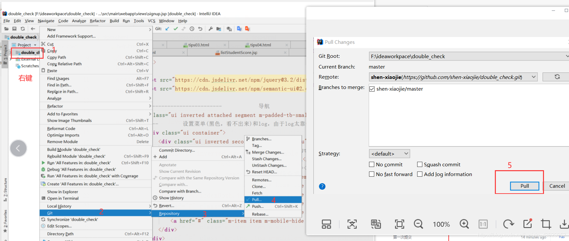The image size is (569, 241).
Task: Click the edit image icon with red dot
Action: point(527,223)
